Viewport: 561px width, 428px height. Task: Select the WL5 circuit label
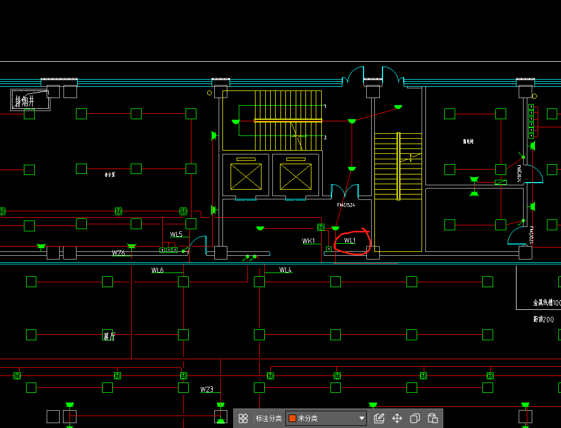(176, 235)
